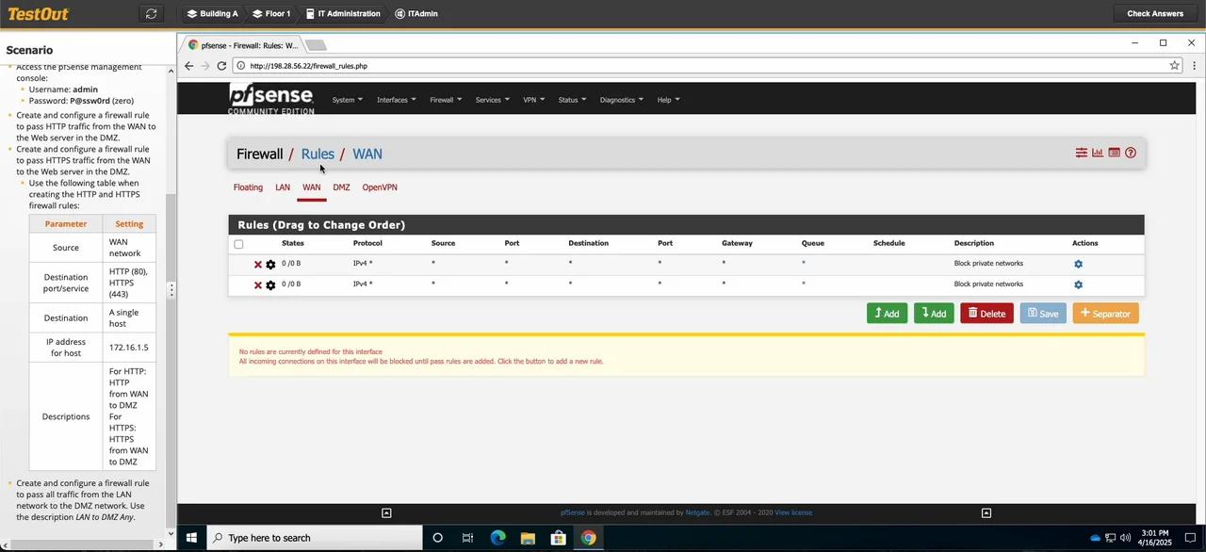Screen dimensions: 1206x552
Task: Open the blue gear in the Actions column
Action: pos(1078,264)
